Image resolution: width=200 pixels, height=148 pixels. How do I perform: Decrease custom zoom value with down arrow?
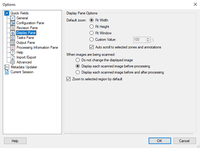[x=148, y=41]
